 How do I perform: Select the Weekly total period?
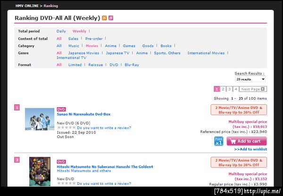click(79, 31)
